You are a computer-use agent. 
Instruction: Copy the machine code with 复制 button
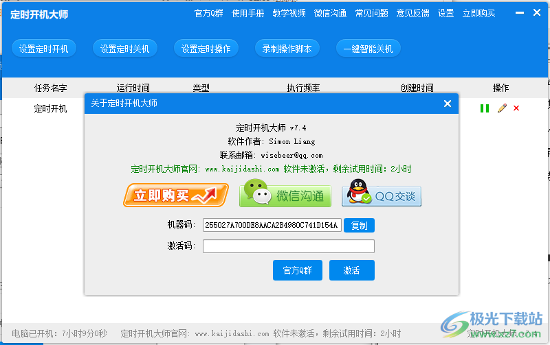pos(359,226)
